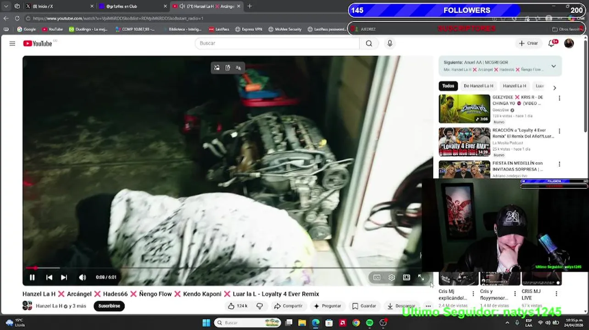Open the account avatar menu
This screenshot has width=589, height=330.
[x=569, y=43]
